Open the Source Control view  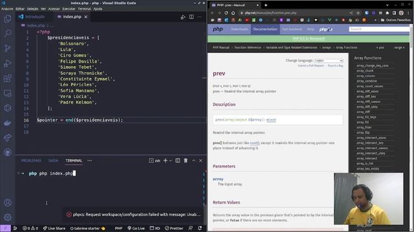point(8,48)
